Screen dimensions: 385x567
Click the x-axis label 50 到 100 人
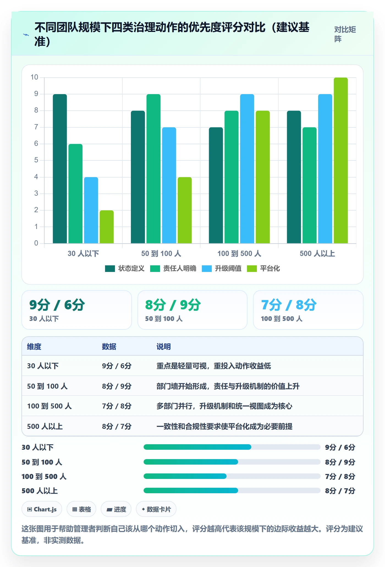click(161, 253)
